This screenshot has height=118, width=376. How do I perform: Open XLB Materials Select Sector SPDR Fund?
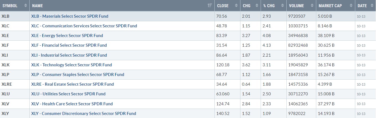70,16
